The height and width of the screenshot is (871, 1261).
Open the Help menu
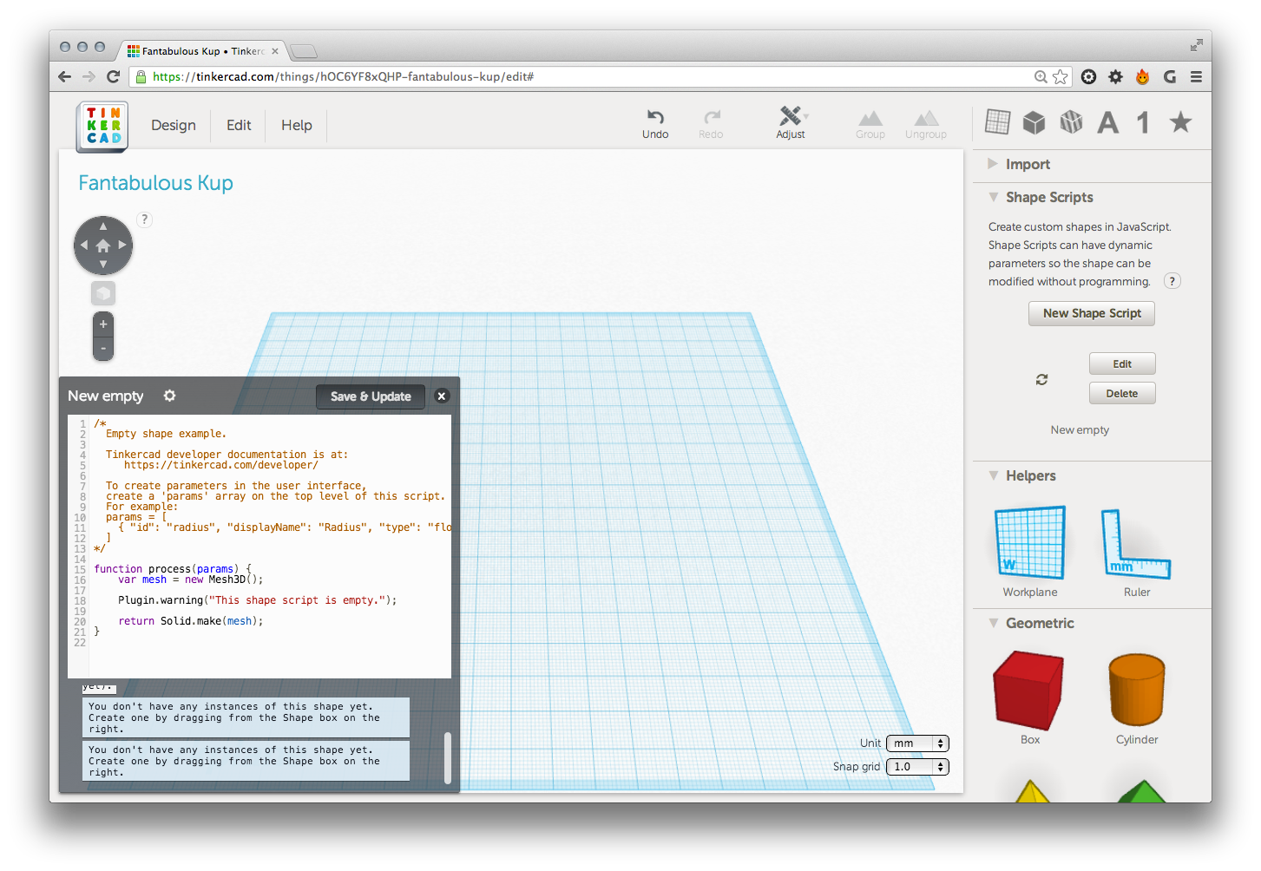(x=296, y=125)
